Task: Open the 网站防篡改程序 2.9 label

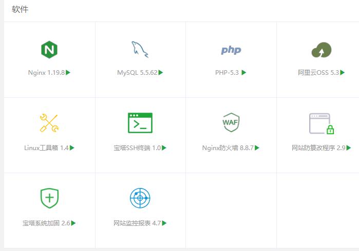Action: [318, 148]
